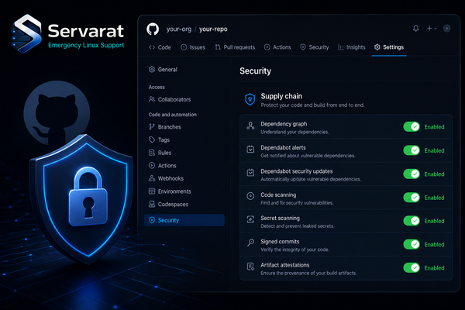Click the Dependency graph node icon

tap(250, 126)
